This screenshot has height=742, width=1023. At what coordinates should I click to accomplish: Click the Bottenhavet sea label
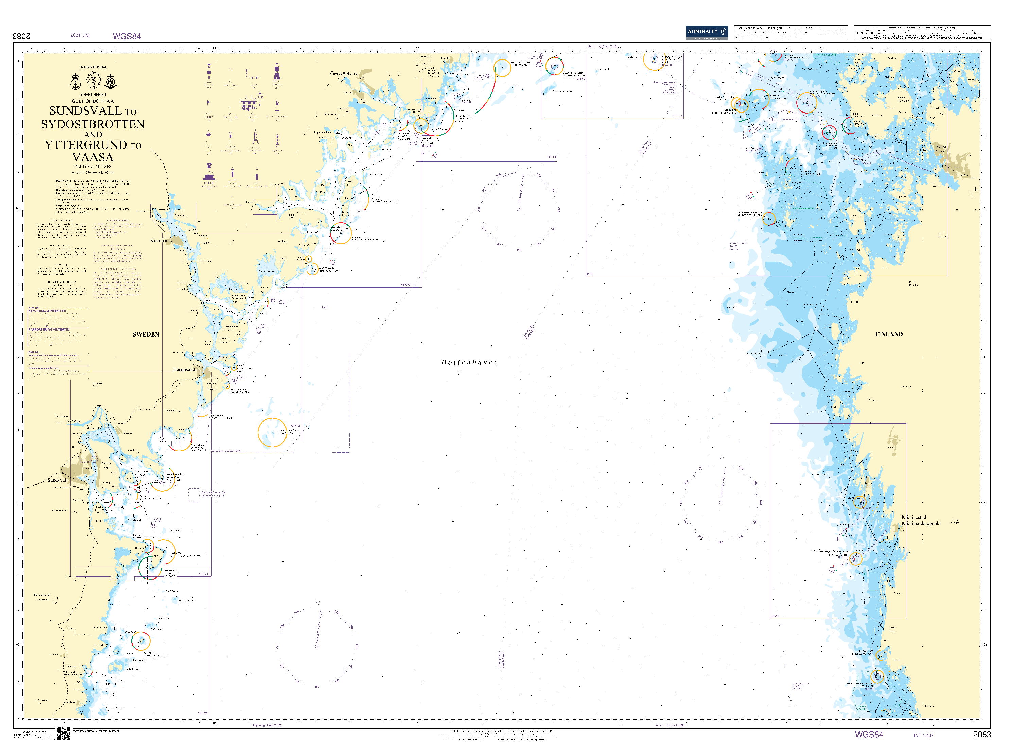(x=469, y=363)
